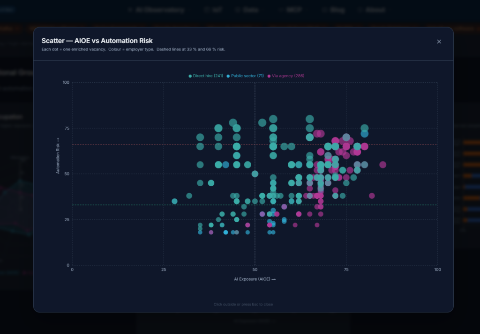
Task: Click the MCP navigation icon
Action: pos(282,9)
